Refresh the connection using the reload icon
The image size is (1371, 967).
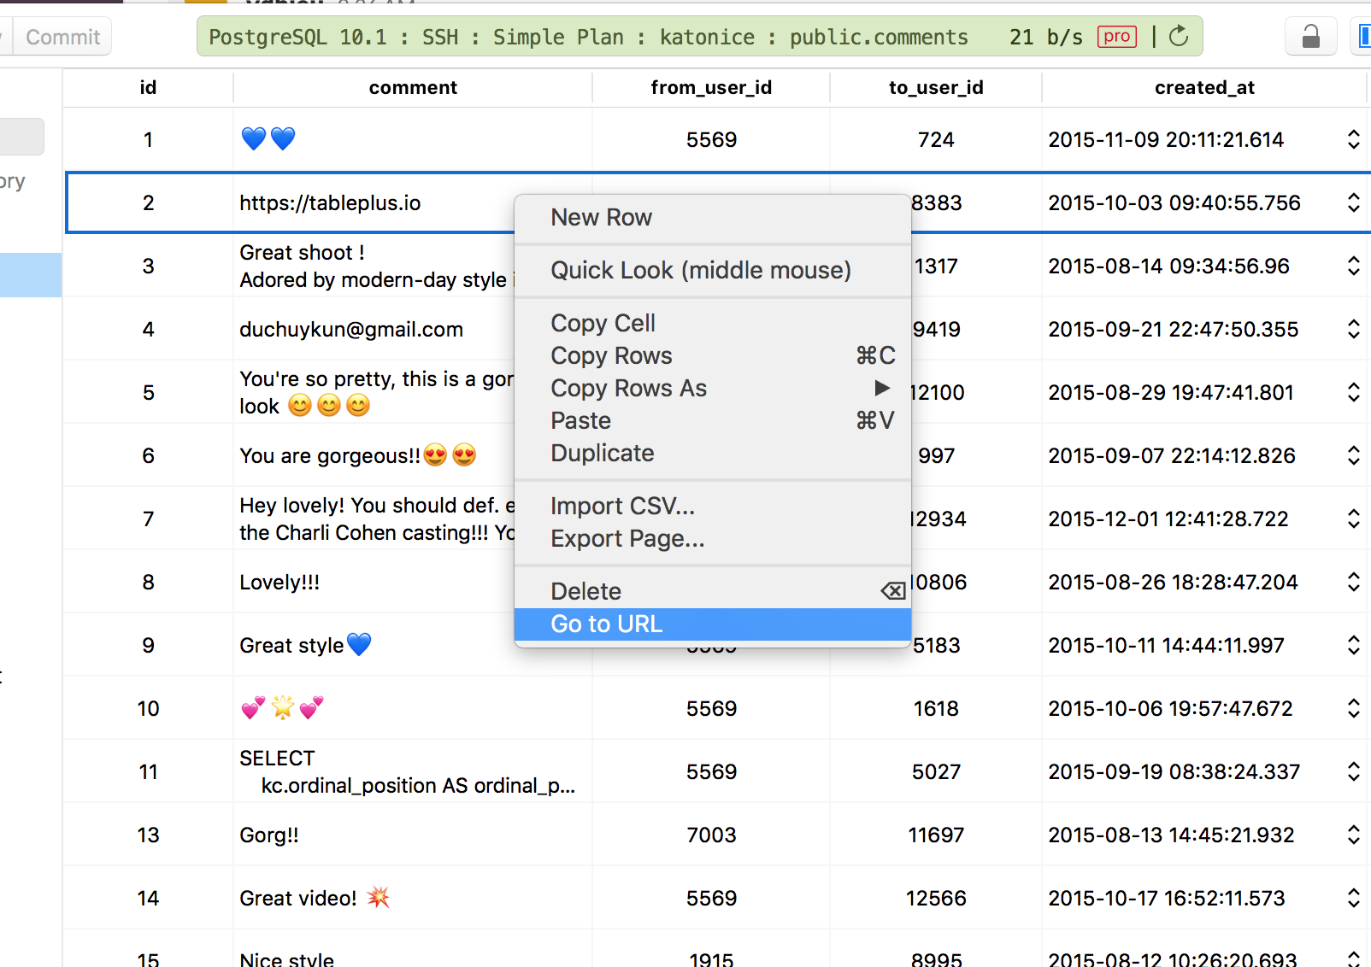(1179, 36)
